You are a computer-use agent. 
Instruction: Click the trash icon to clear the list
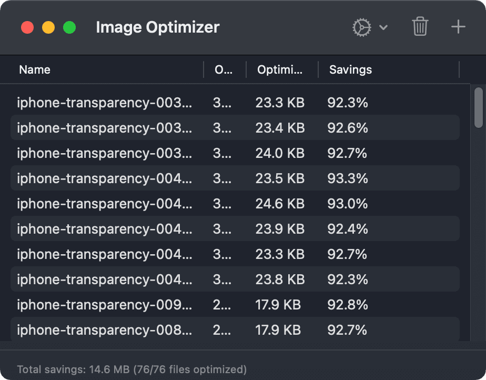(x=420, y=27)
